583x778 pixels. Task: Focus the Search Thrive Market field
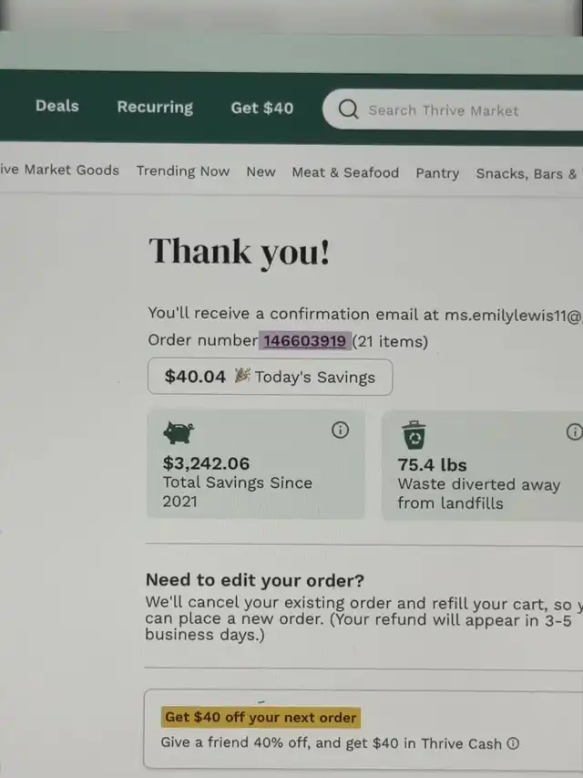coord(453,109)
